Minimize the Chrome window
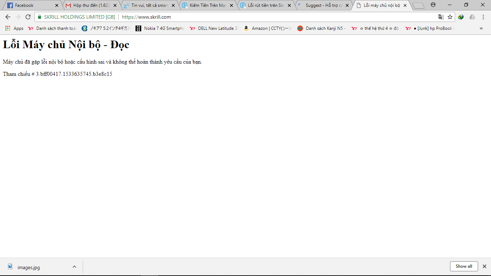Screen dimensions: 491x276 tap(450, 5)
